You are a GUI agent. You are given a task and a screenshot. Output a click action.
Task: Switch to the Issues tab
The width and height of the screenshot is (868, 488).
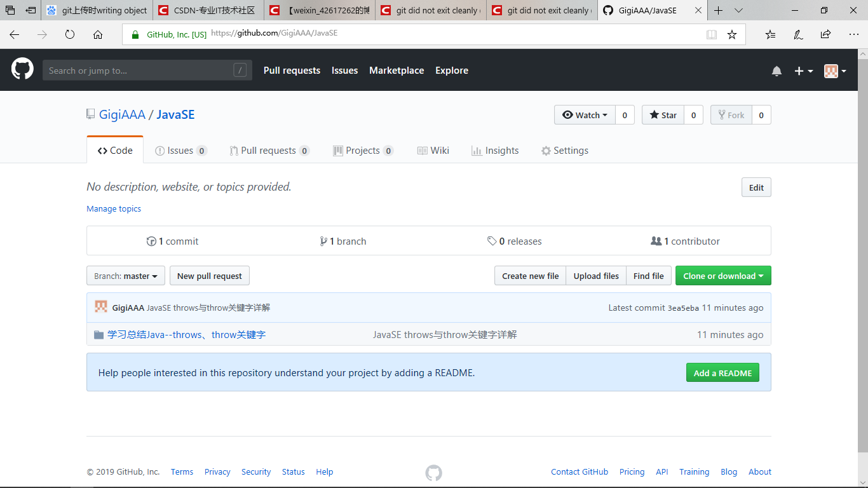click(x=180, y=150)
